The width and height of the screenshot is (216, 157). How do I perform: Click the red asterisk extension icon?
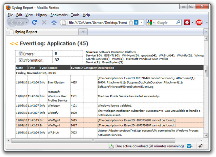187,23
